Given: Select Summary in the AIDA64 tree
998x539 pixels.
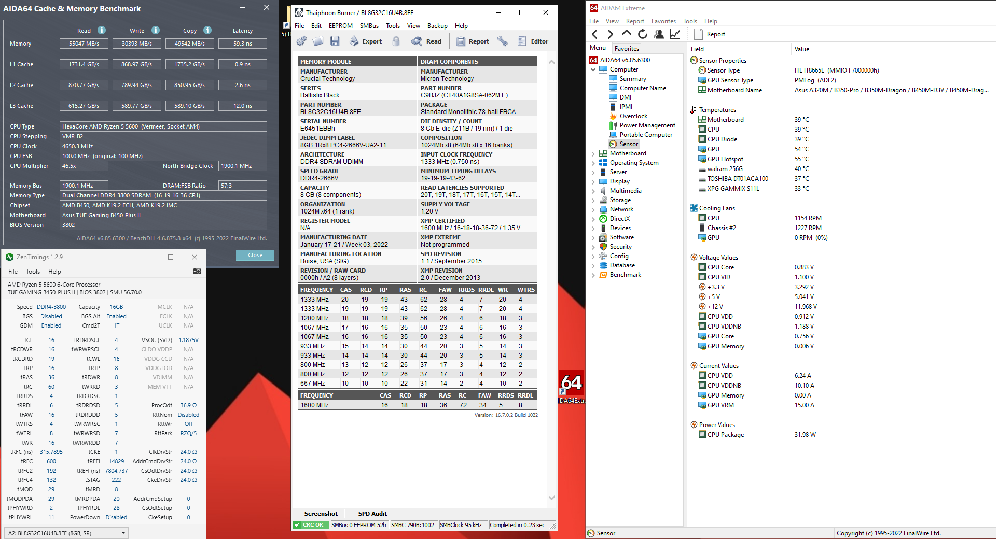Looking at the screenshot, I should (632, 79).
